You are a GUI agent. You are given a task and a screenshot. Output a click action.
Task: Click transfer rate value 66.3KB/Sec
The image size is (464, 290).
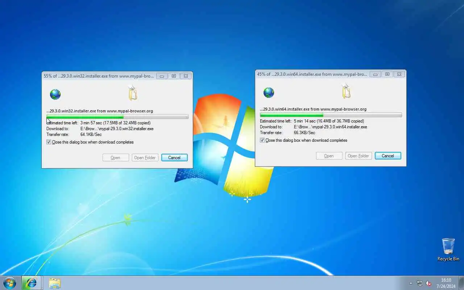click(x=304, y=133)
